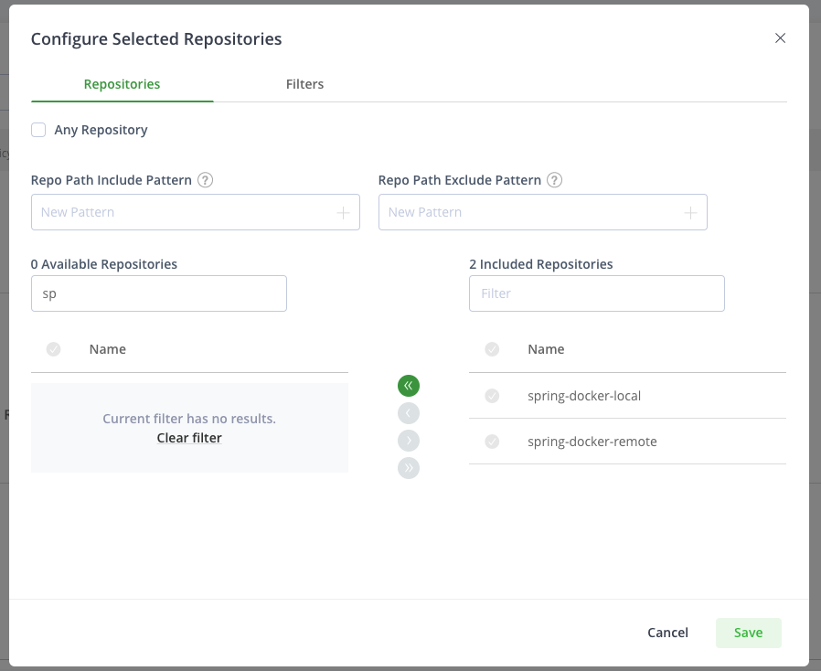821x671 pixels.
Task: Switch to the Filters tab
Action: point(304,84)
